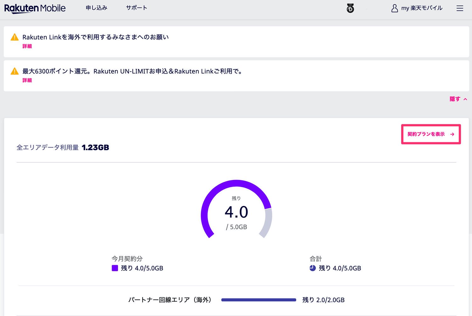Click pie chart icon under 合計
The image size is (472, 316).
(312, 268)
